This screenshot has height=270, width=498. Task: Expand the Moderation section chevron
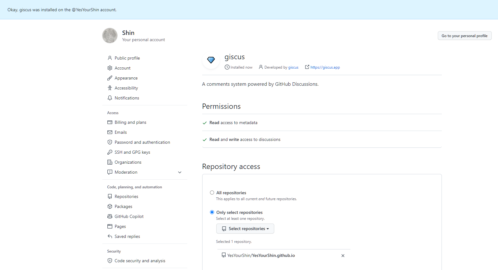180,172
